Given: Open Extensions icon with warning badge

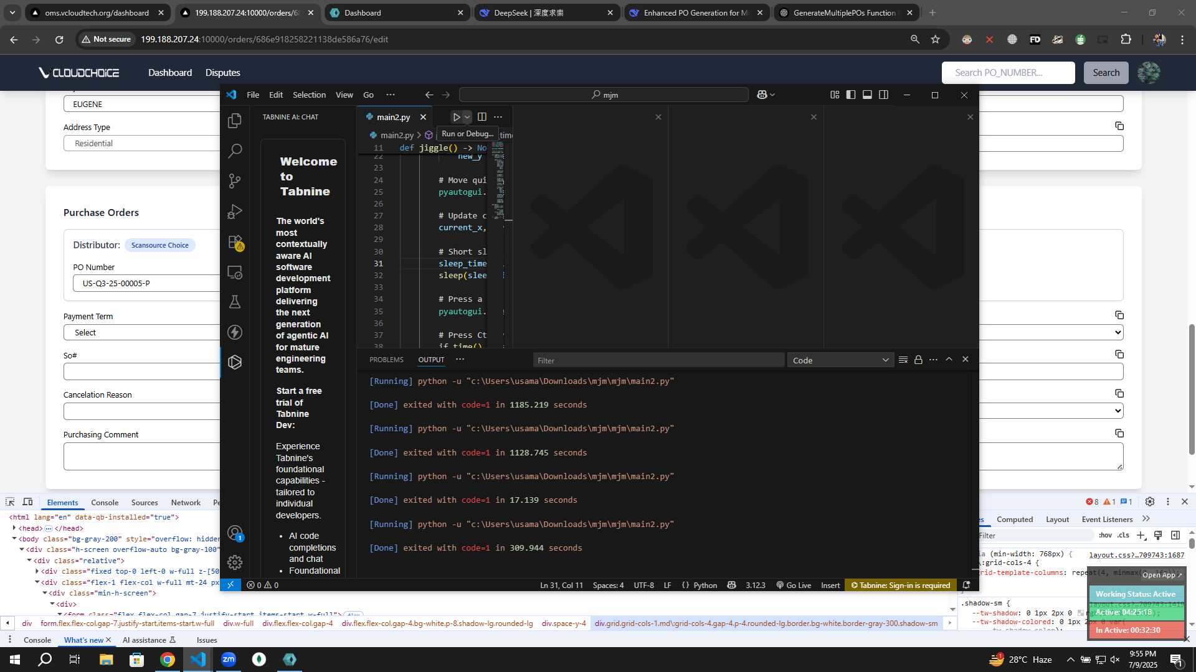Looking at the screenshot, I should [x=235, y=242].
